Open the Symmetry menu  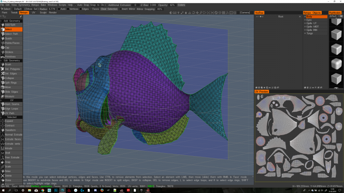[x=24, y=5]
